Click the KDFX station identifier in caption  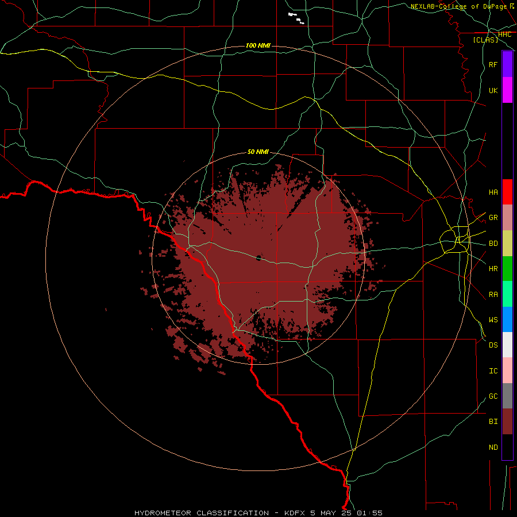point(295,513)
